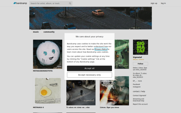Screen dimensions: 181x113
Task: Focus the artist, album, or track search field
Action: pos(51,3)
